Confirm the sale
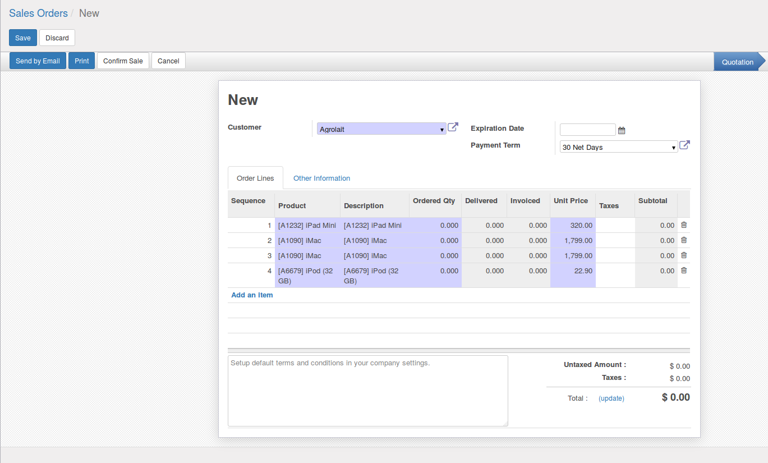The height and width of the screenshot is (463, 768). 123,61
